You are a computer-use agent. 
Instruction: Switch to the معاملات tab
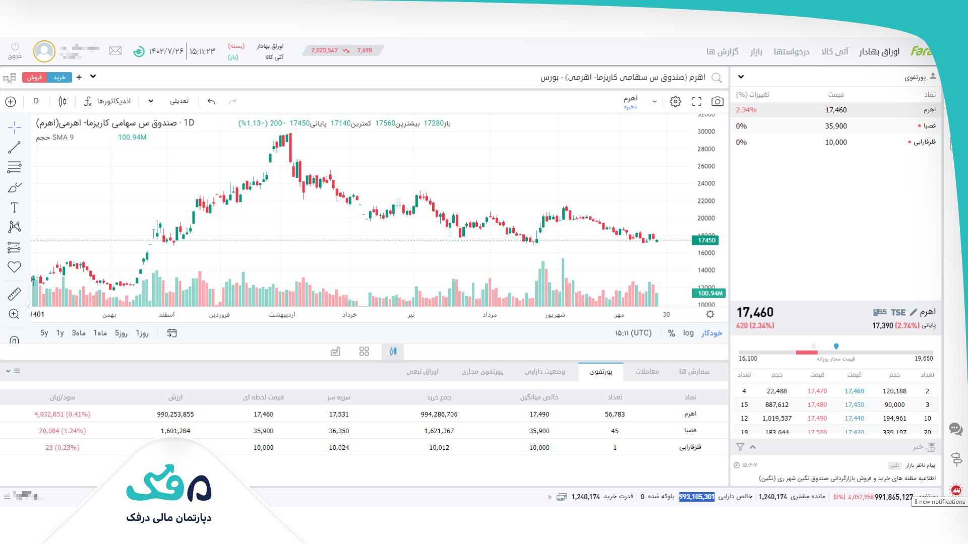pyautogui.click(x=647, y=371)
